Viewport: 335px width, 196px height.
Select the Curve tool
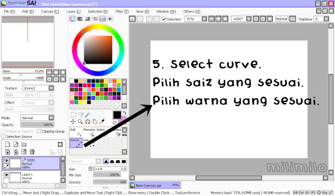[x=76, y=143]
